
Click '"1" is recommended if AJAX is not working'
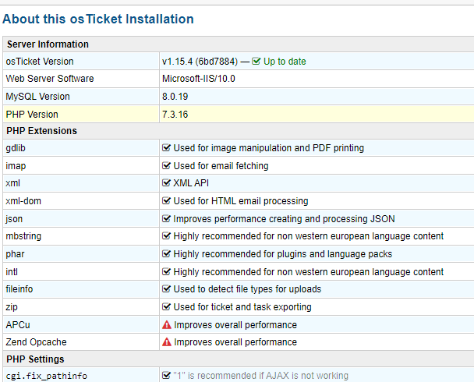tap(261, 376)
